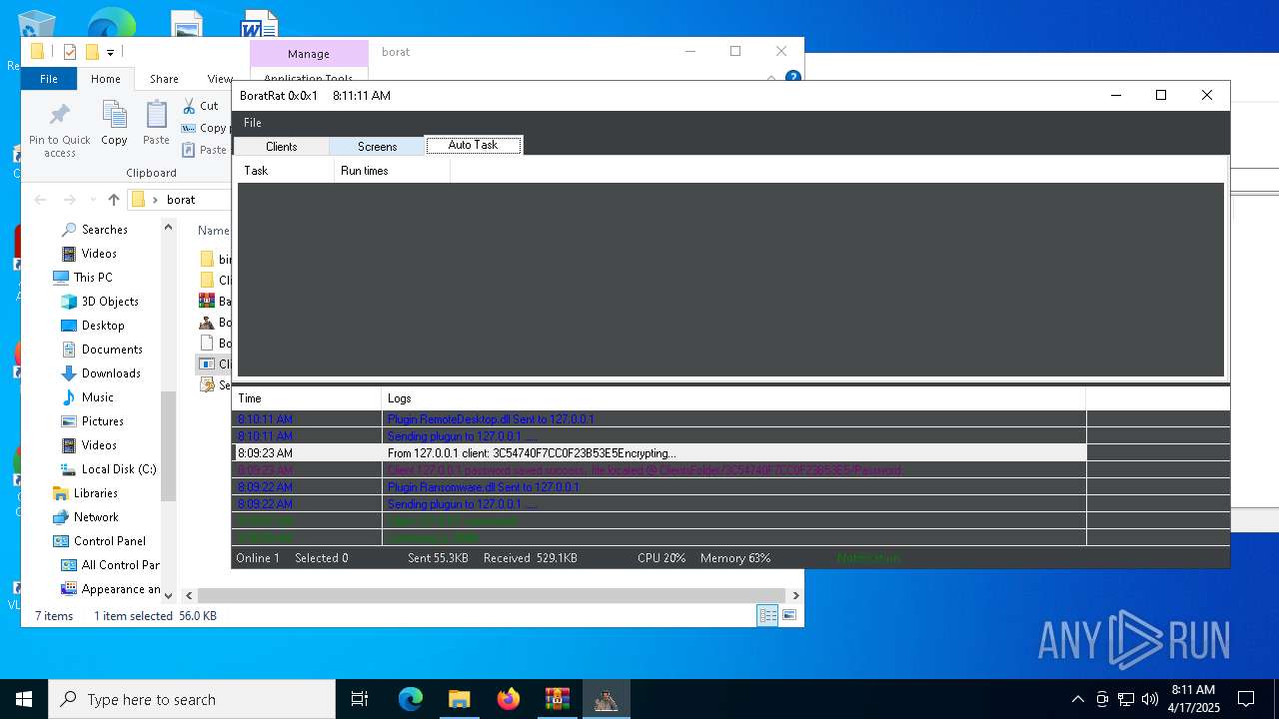
Task: Click the Paste shortcut icon
Action: tap(189, 150)
